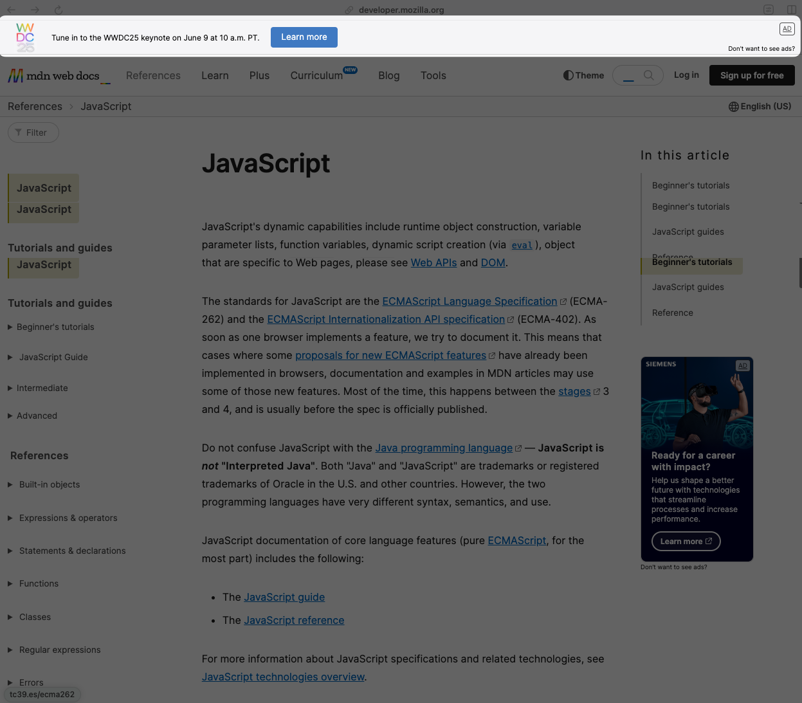802x703 pixels.
Task: Open the DOM link
Action: (x=493, y=263)
